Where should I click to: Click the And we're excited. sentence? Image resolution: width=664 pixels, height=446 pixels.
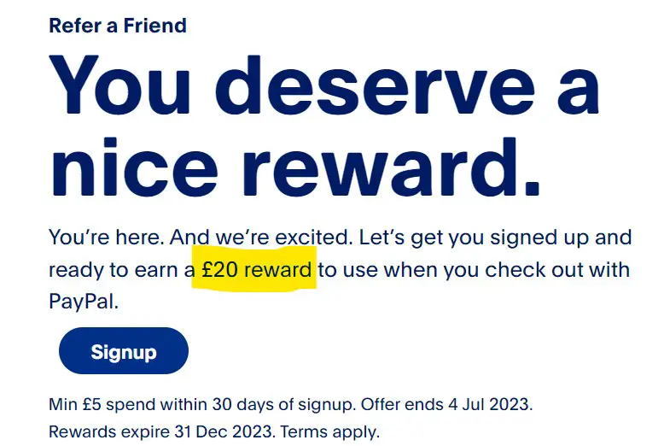pyautogui.click(x=261, y=238)
